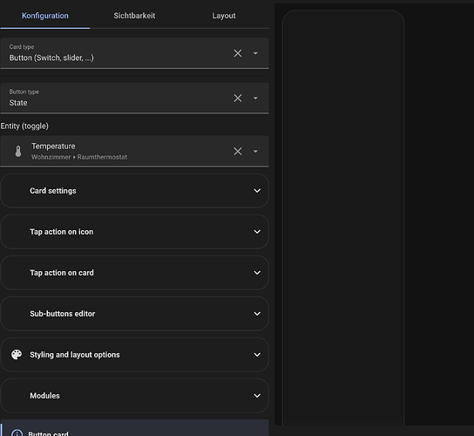Clear the Card type selection
474x436 pixels.
coord(238,53)
